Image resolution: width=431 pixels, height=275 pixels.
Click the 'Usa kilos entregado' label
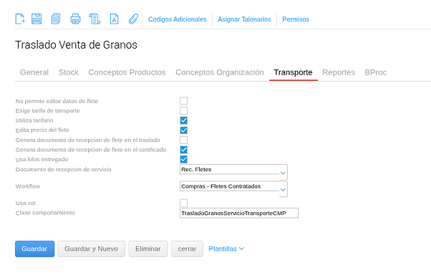coord(42,159)
